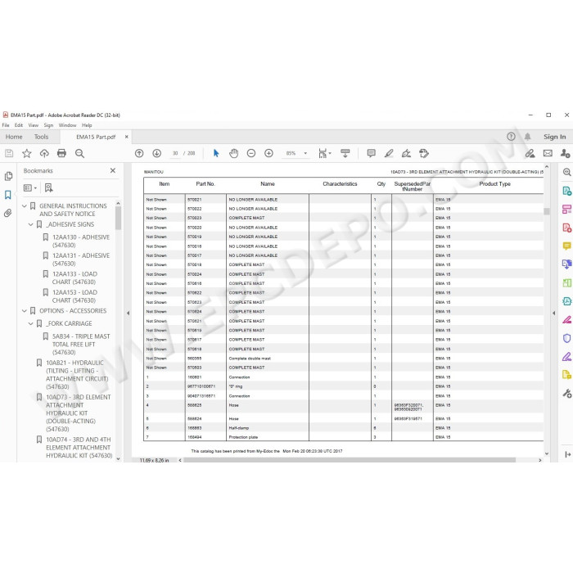This screenshot has width=573, height=573.
Task: Add a sticky note comment
Action: coord(372,154)
